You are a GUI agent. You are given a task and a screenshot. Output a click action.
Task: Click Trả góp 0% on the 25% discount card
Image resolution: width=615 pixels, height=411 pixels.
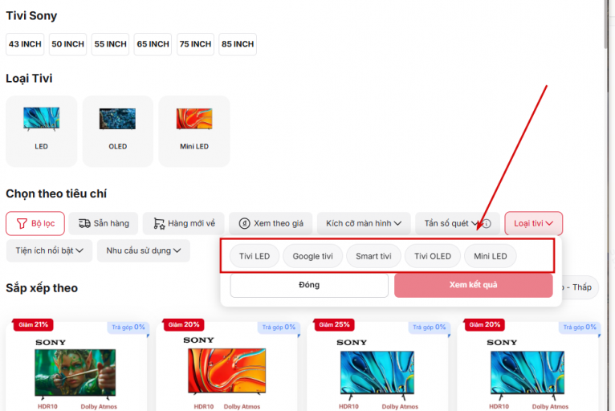pyautogui.click(x=429, y=327)
